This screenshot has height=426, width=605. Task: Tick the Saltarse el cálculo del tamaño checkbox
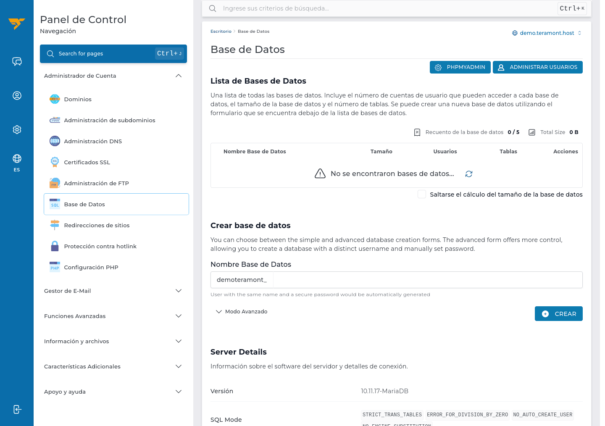pos(422,194)
